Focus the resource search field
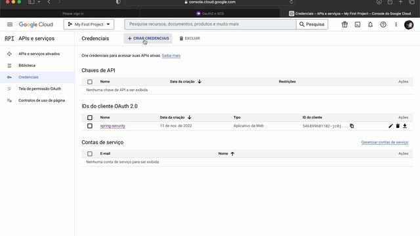The image size is (420, 236). pos(210,24)
